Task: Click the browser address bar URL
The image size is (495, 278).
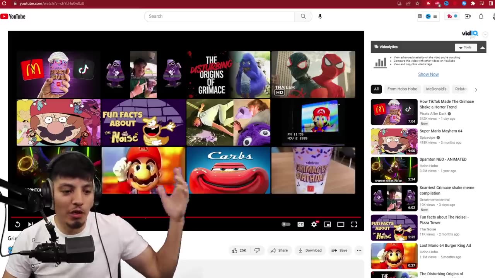Action: 52,3
